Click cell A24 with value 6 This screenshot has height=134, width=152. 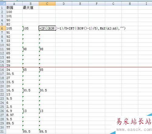pos(14,102)
